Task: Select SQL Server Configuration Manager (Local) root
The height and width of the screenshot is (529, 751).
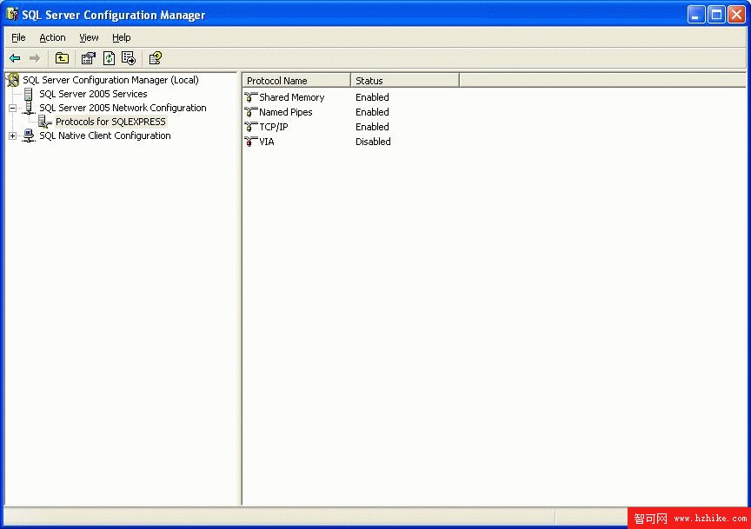Action: (110, 80)
